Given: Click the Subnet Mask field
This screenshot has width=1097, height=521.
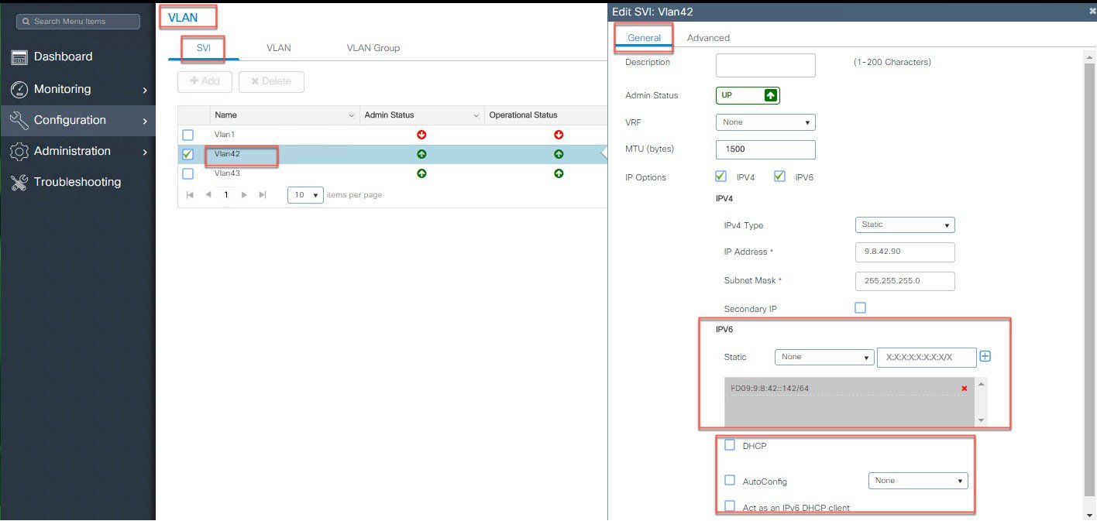Looking at the screenshot, I should click(905, 281).
